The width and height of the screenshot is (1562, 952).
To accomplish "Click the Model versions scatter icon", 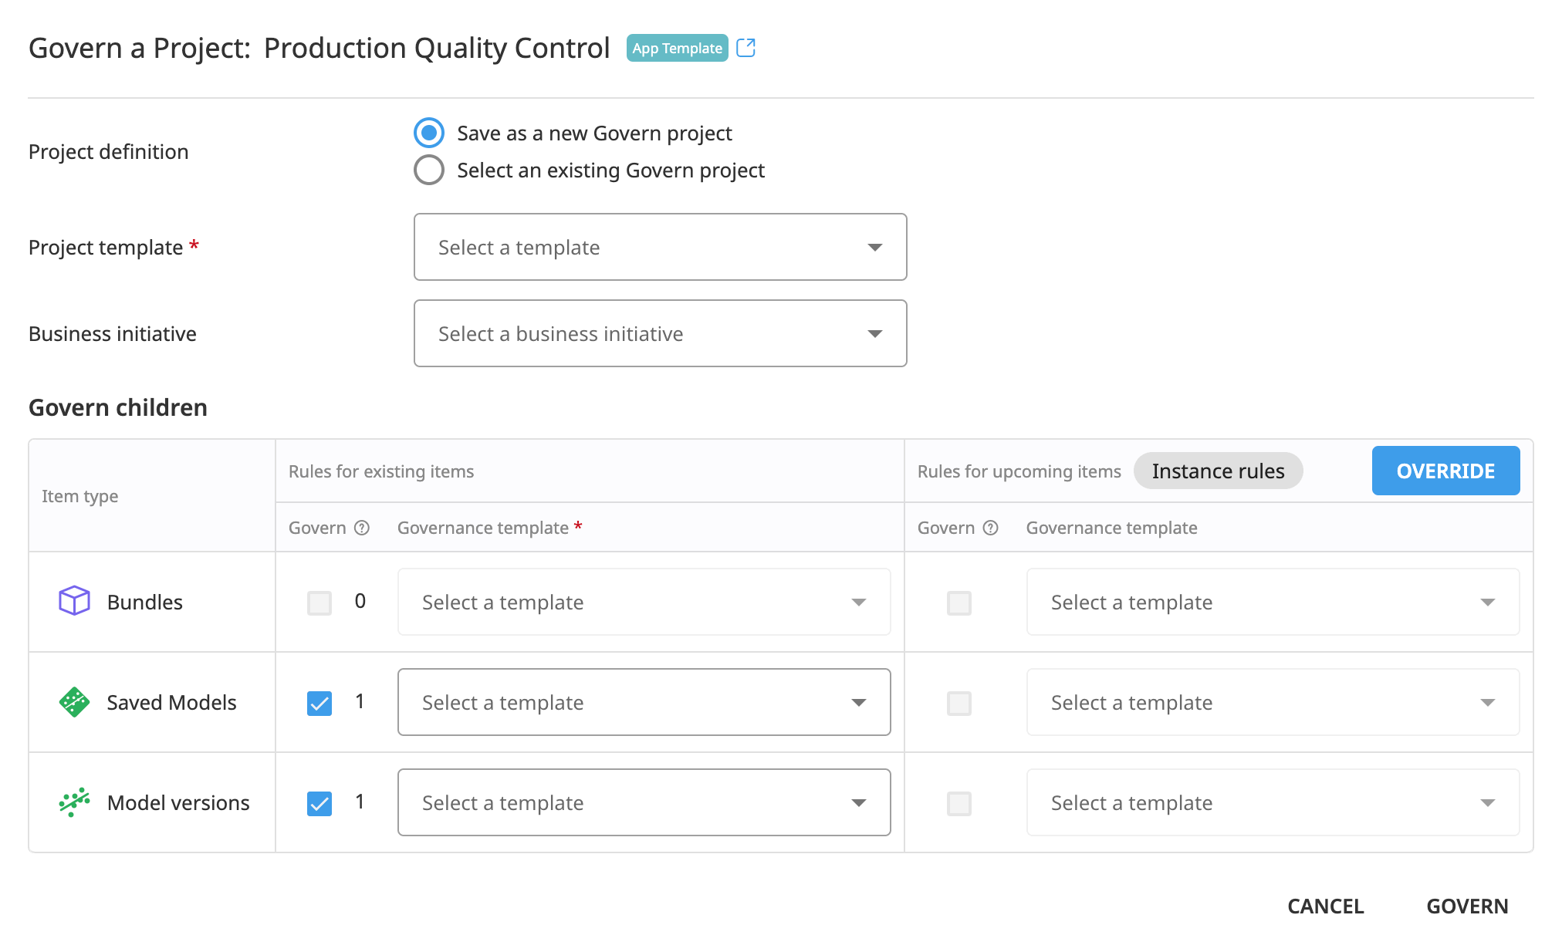I will pyautogui.click(x=74, y=802).
